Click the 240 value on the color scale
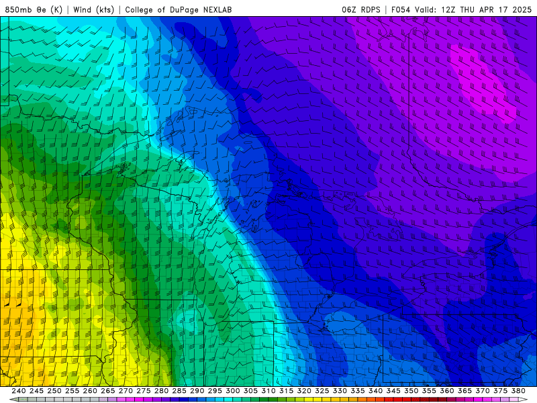Screen dimensions: 537x403 (19, 391)
